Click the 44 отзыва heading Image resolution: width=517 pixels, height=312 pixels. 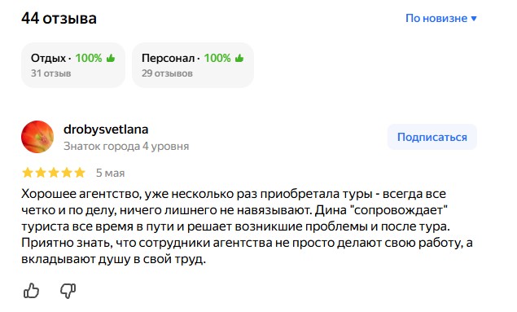(59, 18)
